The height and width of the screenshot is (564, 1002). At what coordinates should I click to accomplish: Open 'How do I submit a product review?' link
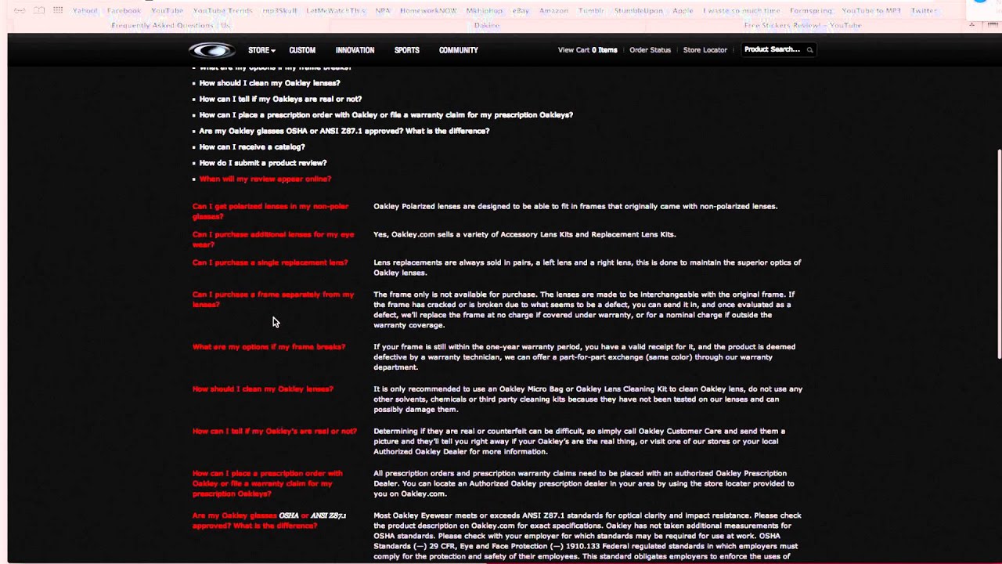coord(263,163)
